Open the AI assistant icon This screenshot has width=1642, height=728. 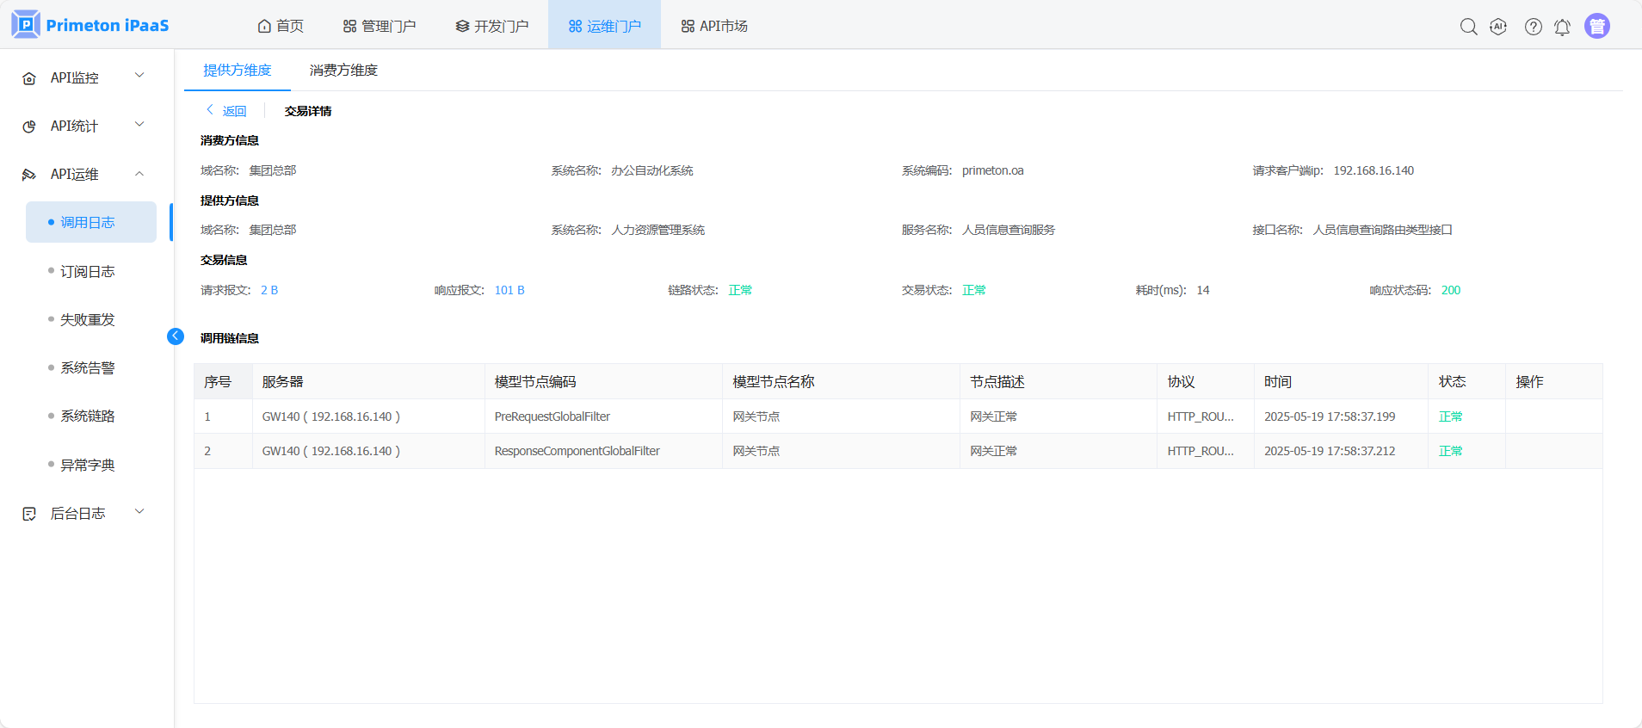pyautogui.click(x=1498, y=27)
